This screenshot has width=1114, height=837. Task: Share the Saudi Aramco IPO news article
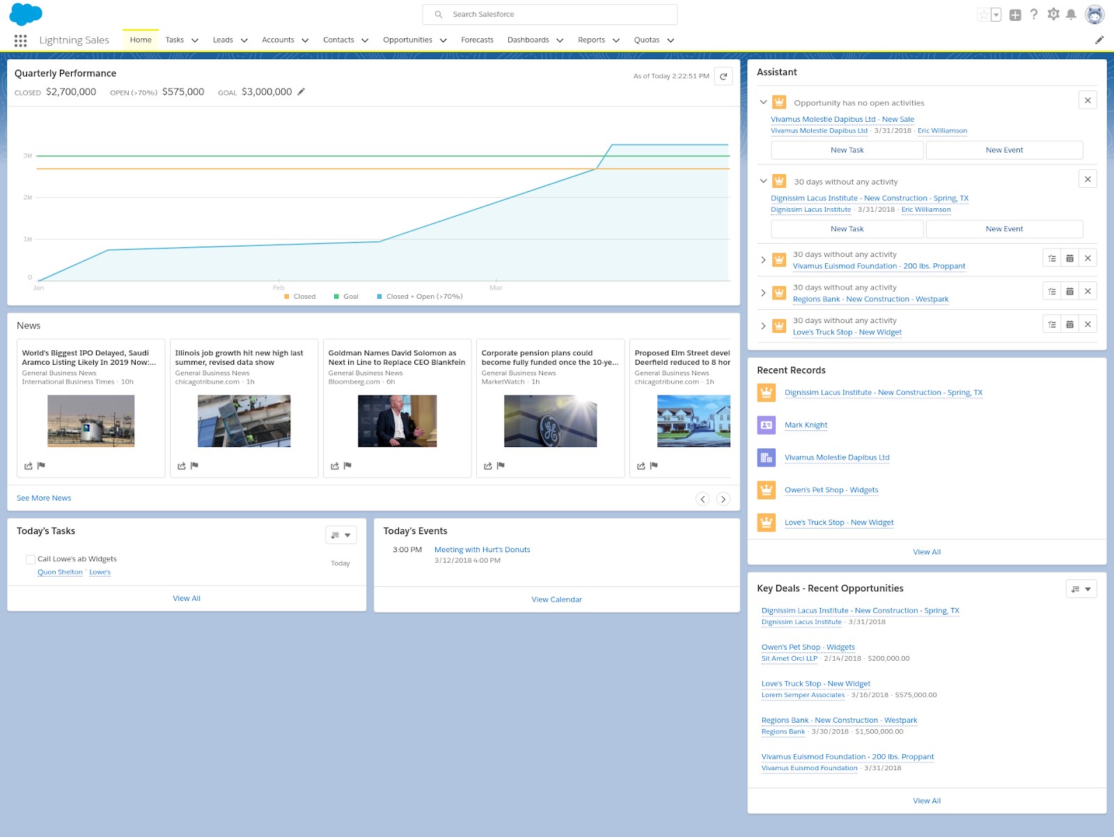29,466
